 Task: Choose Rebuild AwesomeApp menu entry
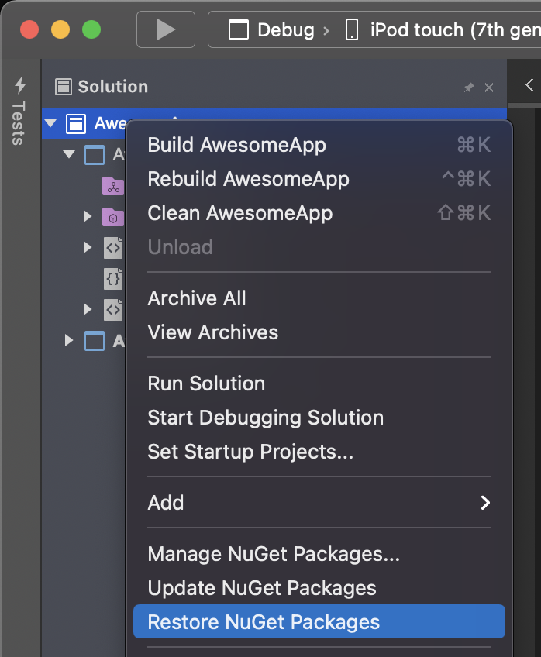319,179
